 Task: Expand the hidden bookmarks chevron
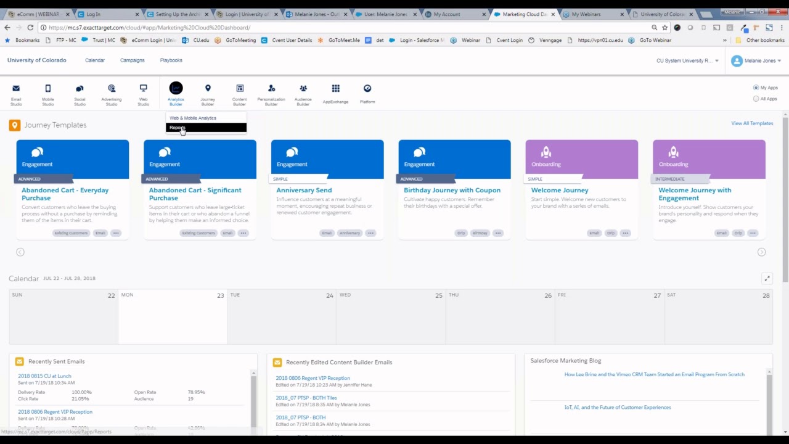(724, 40)
